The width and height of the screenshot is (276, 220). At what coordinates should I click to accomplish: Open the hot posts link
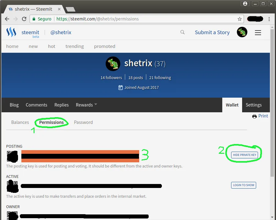tap(52, 46)
